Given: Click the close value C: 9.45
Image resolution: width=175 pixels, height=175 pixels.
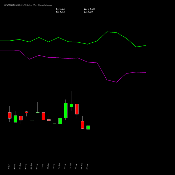Looking at the screenshot, I should 61,9.
